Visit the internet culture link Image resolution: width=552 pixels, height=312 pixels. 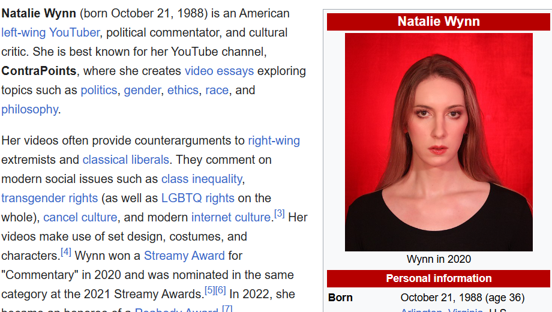(231, 218)
